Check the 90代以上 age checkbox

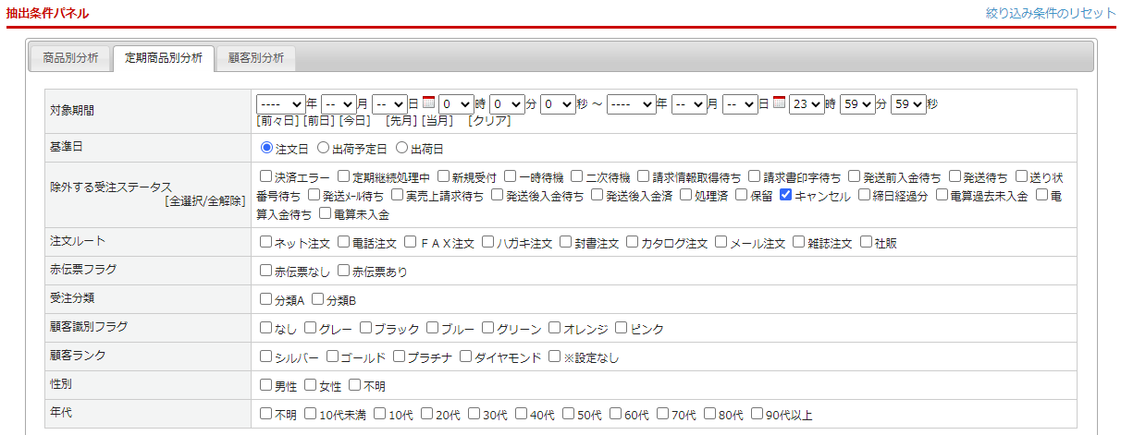[x=758, y=414]
